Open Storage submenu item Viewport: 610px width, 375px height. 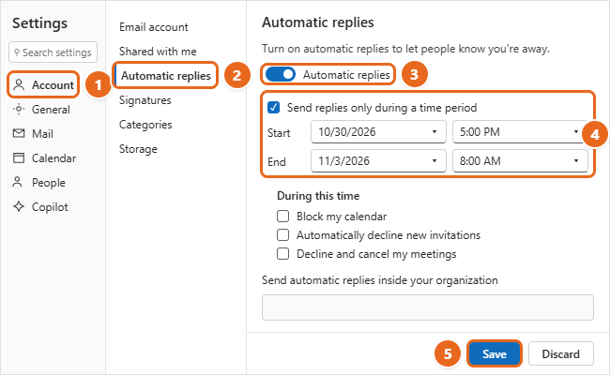click(138, 149)
